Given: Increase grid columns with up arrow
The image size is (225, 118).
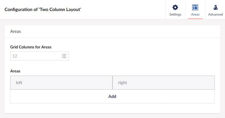Looking at the screenshot, I should [64, 55].
